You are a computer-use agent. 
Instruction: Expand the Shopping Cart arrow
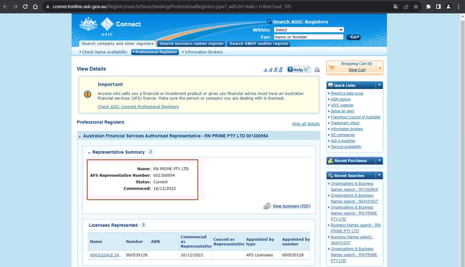pyautogui.click(x=380, y=68)
